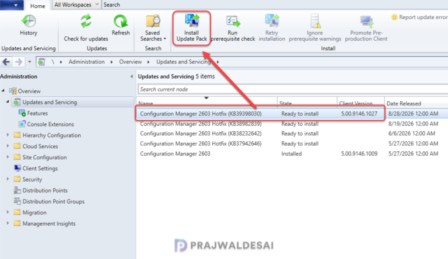The width and height of the screenshot is (448, 259).
Task: Switch to the Home ribbon tab
Action: pos(38,6)
